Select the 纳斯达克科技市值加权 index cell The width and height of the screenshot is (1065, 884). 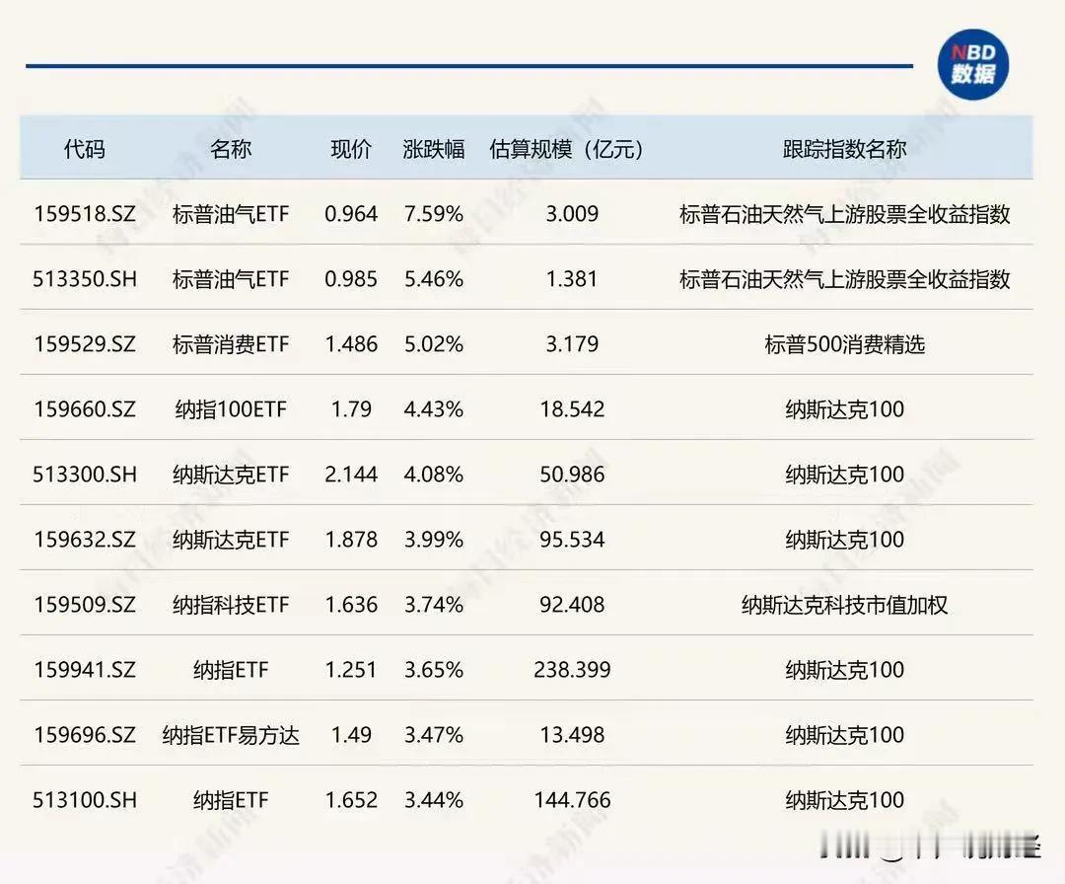(844, 605)
